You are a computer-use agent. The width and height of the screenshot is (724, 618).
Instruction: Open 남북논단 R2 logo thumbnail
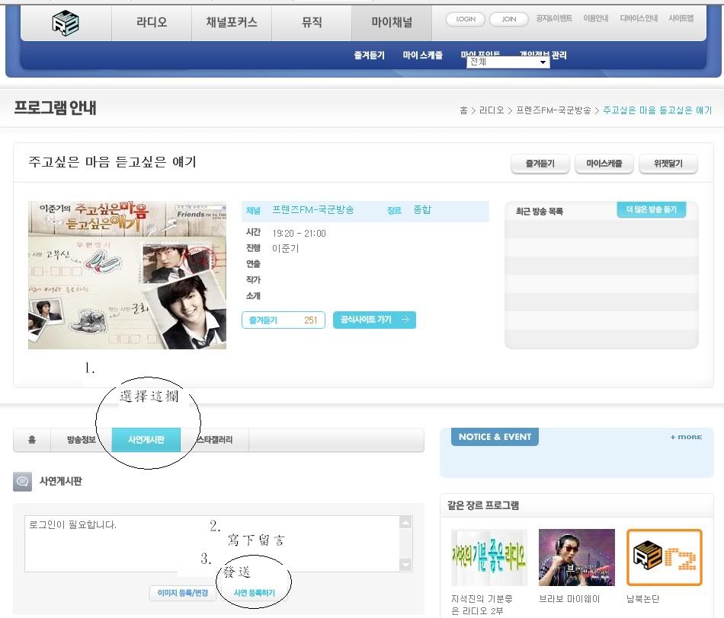[x=664, y=557]
